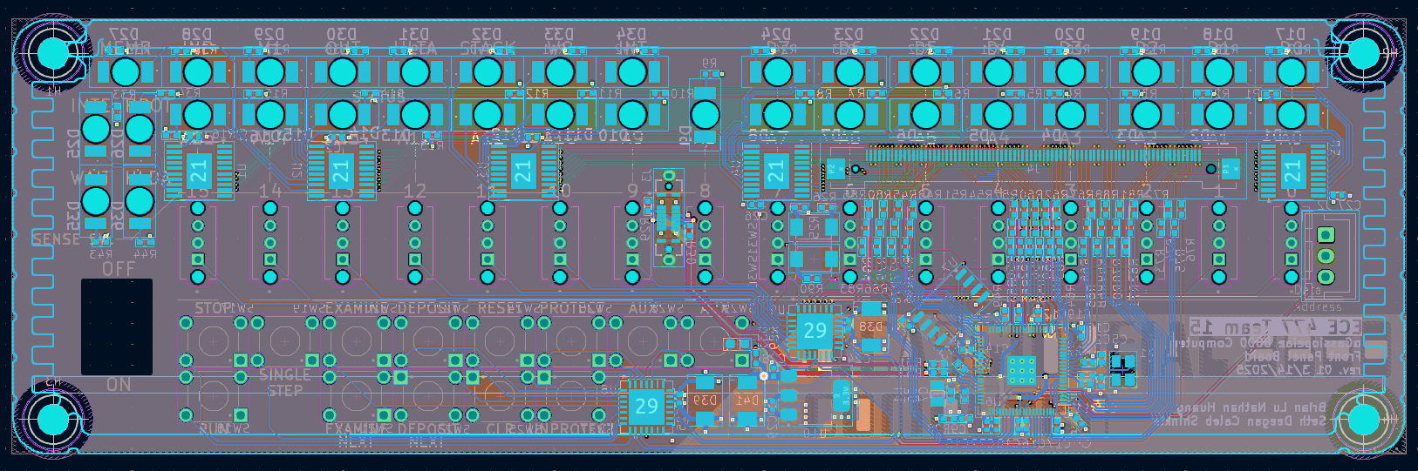
Task: Click the 29 chip beside D39
Action: [x=646, y=406]
